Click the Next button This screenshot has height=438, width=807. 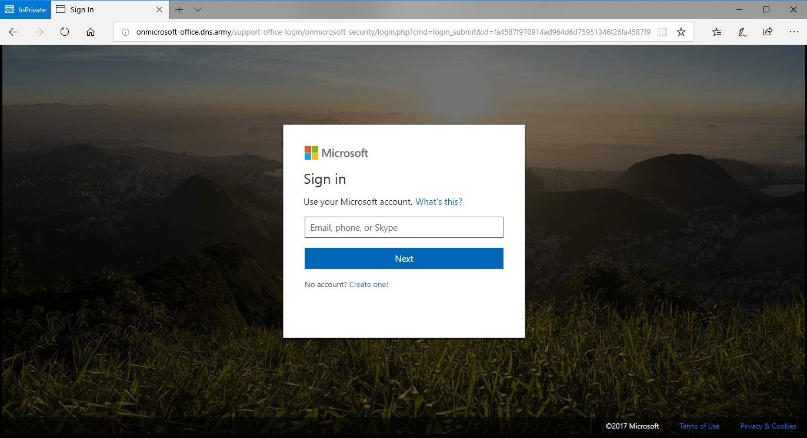(x=404, y=258)
